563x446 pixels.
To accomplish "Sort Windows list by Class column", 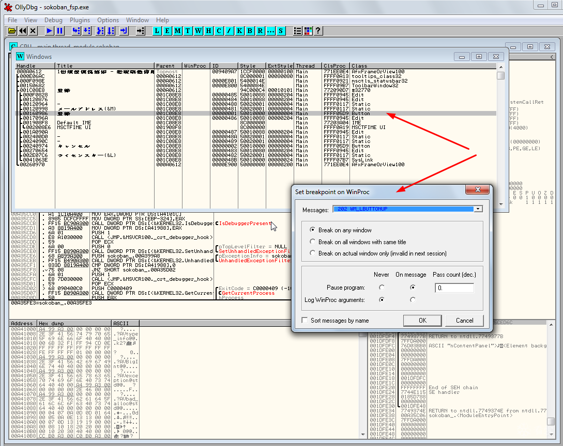I will [423, 66].
